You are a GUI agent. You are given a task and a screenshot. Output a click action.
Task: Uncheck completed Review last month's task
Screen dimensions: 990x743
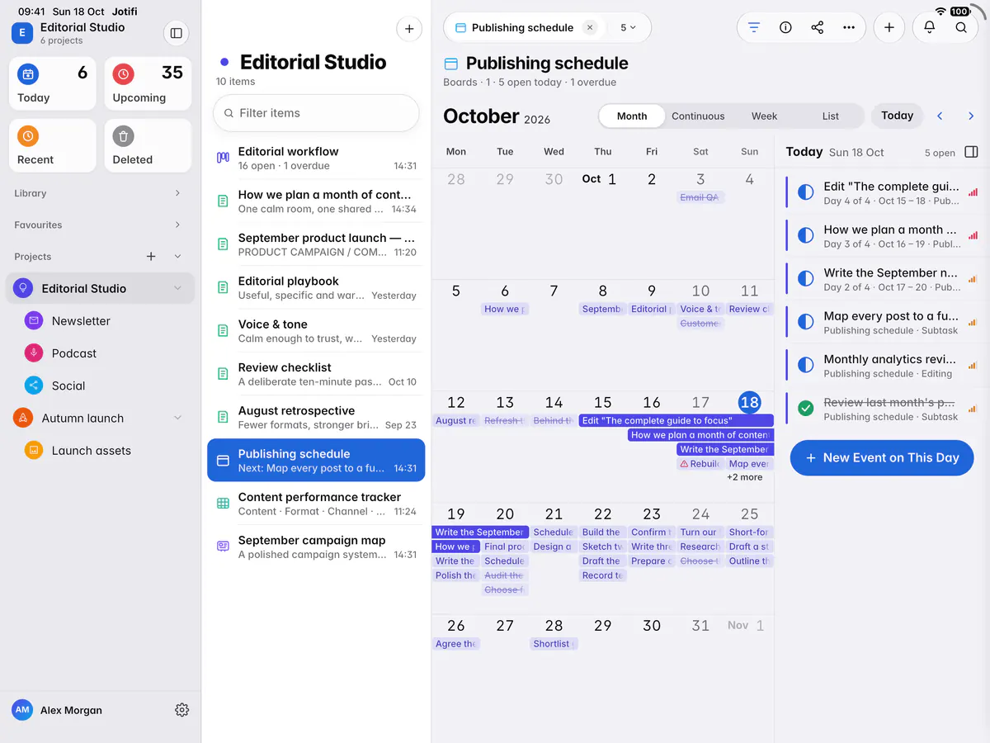tap(806, 408)
